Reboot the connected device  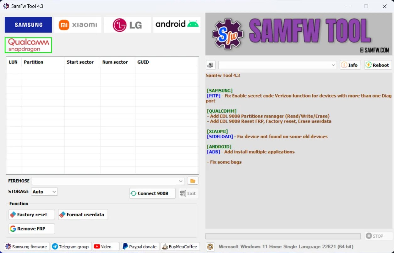point(378,65)
